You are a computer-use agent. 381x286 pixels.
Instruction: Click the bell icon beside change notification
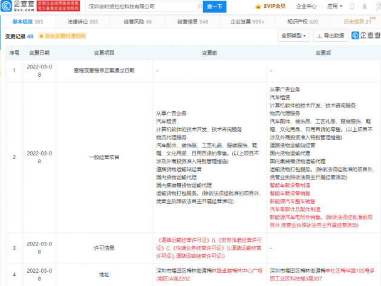(x=41, y=36)
